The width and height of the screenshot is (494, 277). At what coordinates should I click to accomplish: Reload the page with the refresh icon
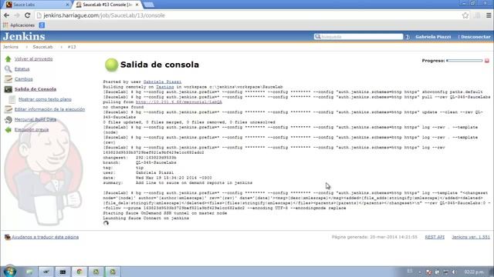tap(28, 15)
